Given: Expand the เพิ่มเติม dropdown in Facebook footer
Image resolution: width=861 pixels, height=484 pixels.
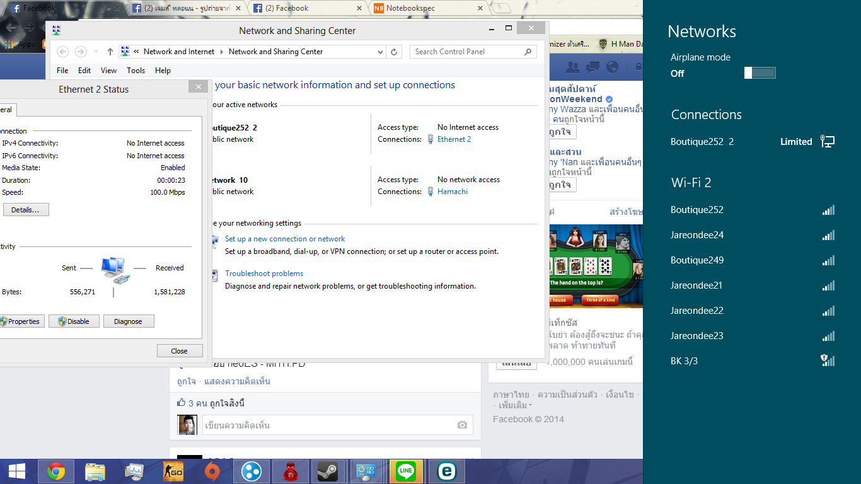Looking at the screenshot, I should click(x=515, y=405).
